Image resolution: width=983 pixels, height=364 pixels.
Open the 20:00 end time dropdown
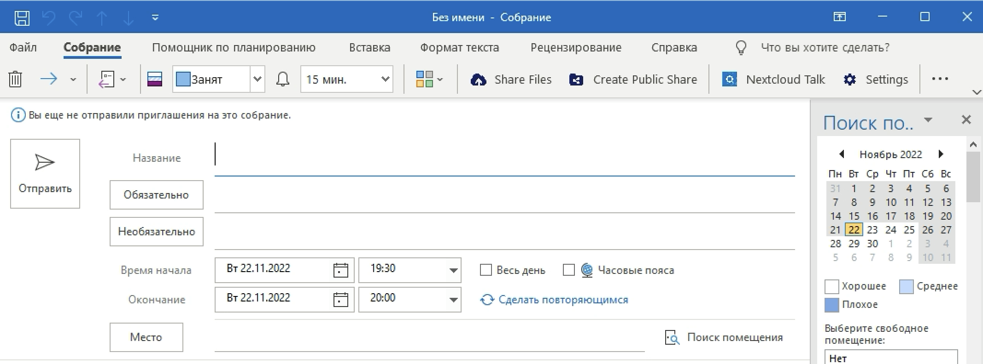(453, 300)
